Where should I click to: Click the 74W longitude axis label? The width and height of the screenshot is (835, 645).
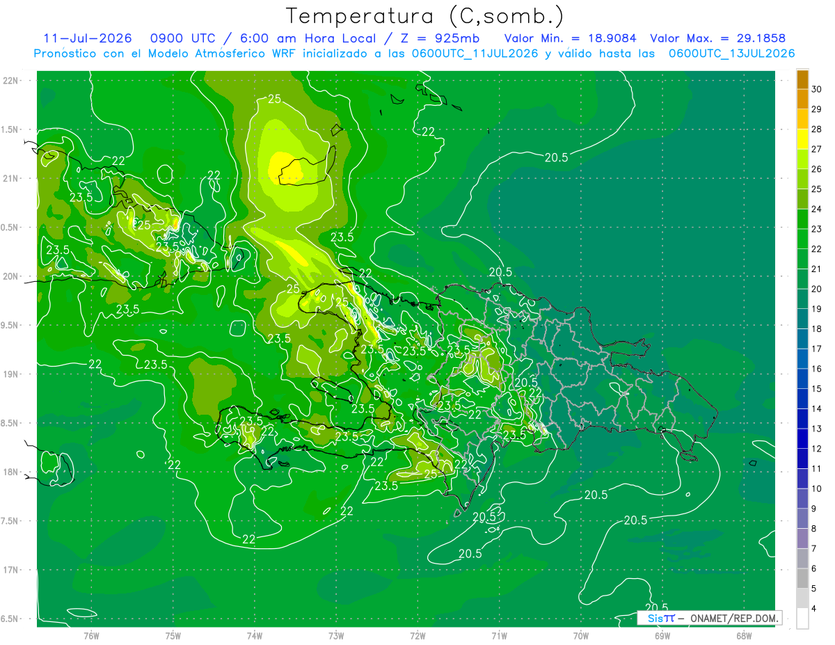pos(255,635)
